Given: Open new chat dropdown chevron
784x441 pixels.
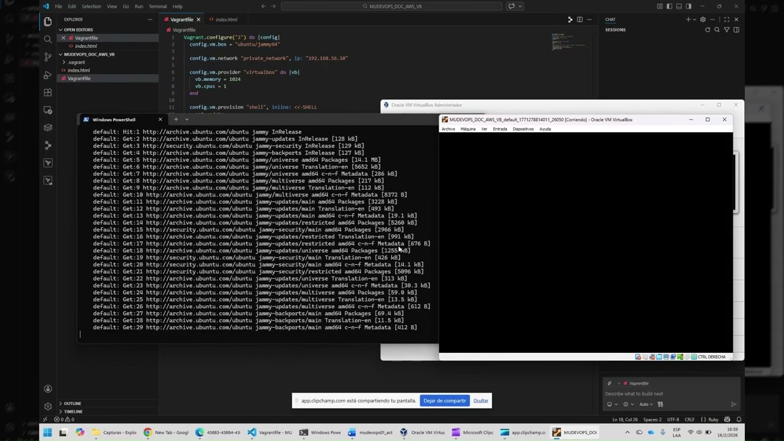Looking at the screenshot, I should [695, 20].
